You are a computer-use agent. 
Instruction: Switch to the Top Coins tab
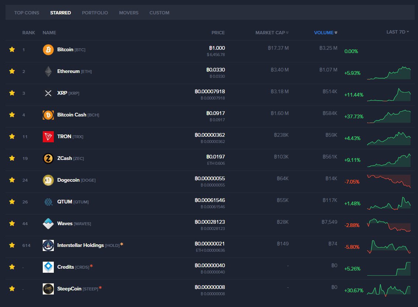tap(27, 13)
